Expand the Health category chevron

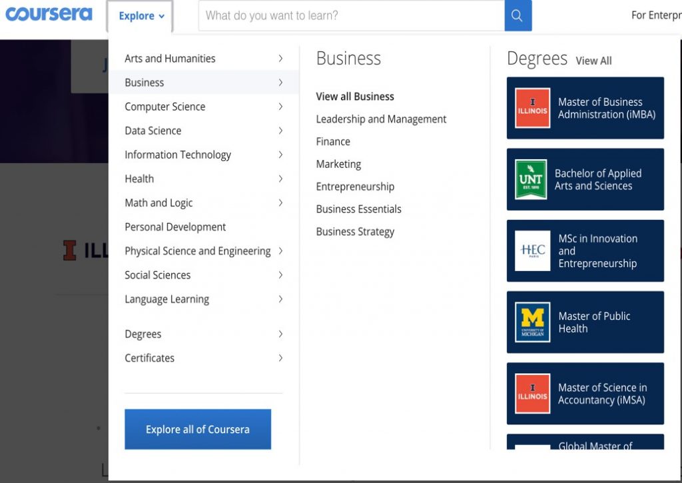(280, 179)
